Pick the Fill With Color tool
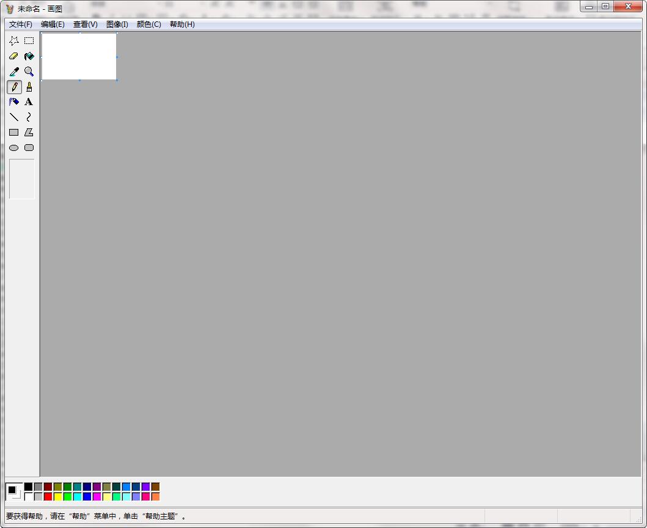Image resolution: width=647 pixels, height=528 pixels. click(x=29, y=56)
